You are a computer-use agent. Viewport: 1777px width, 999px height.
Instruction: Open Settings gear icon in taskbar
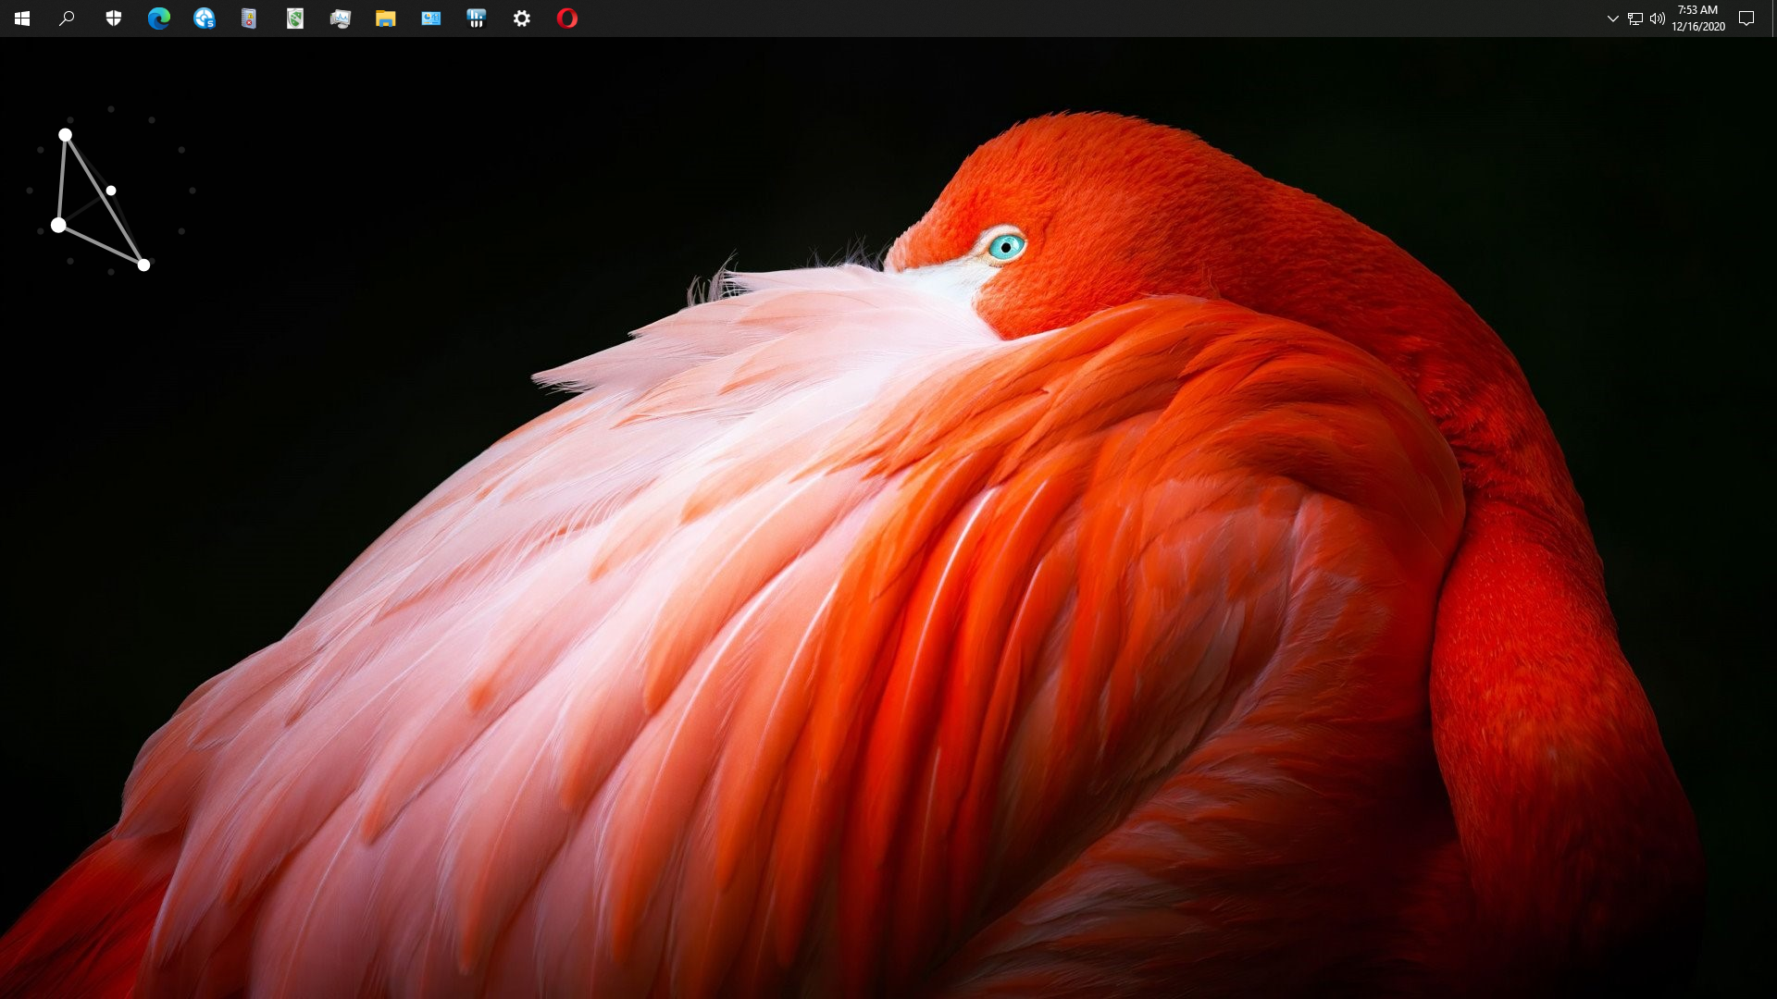[x=522, y=18]
